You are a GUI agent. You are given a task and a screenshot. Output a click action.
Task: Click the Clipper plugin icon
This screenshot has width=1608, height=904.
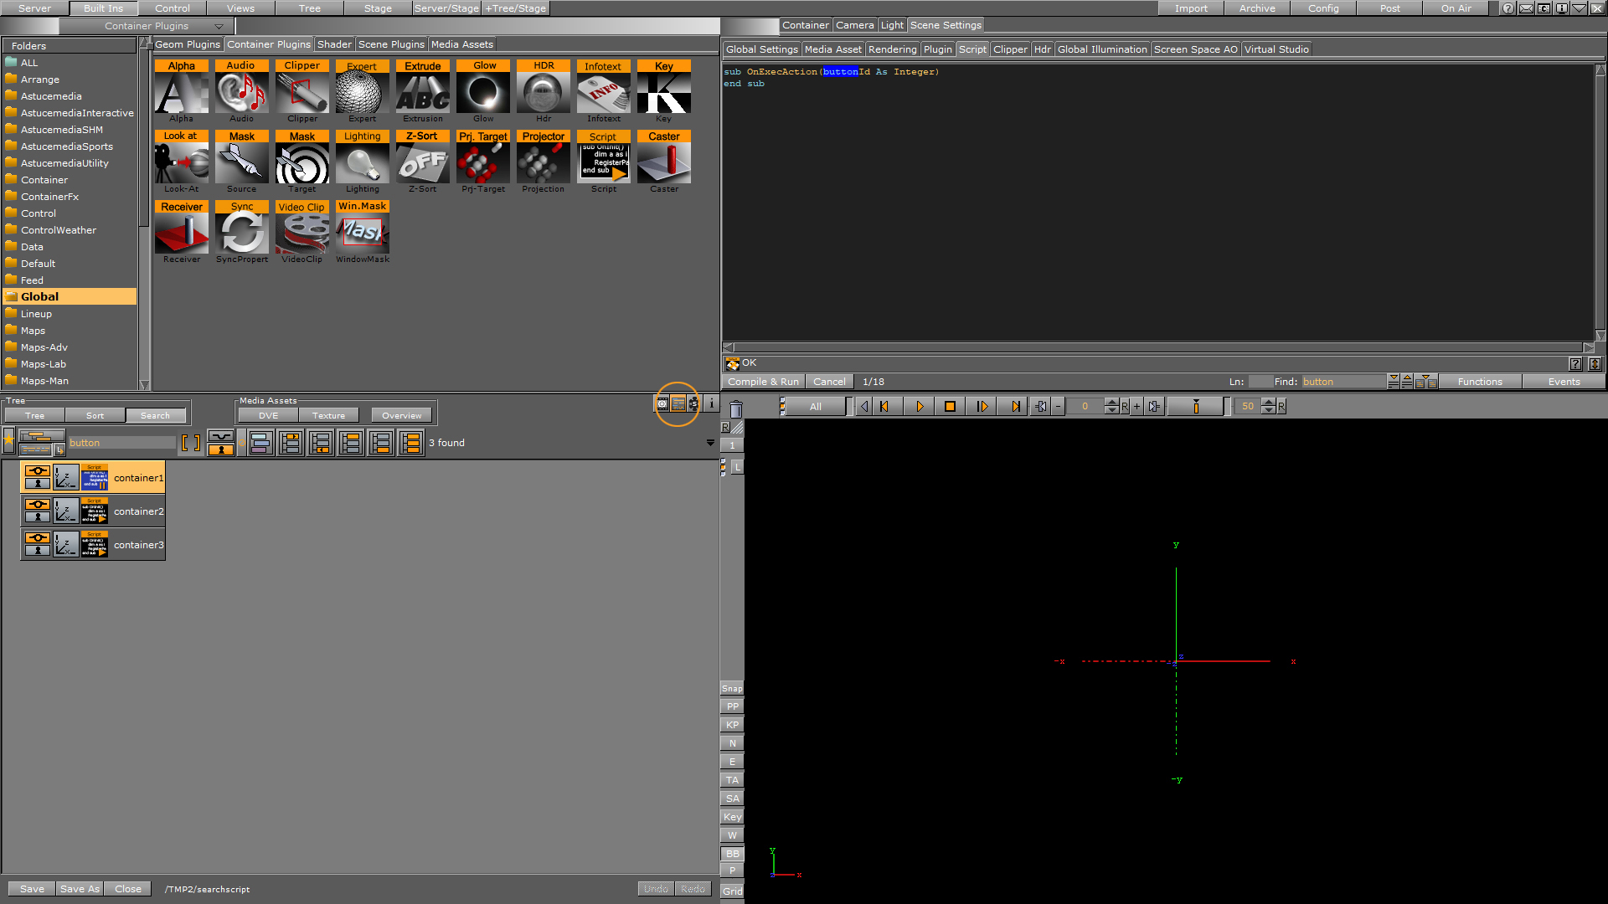301,94
